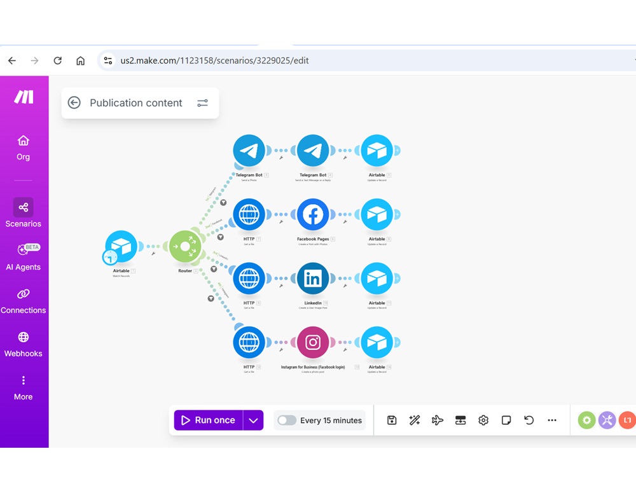
Task: Open the sliders options next to Publication content
Action: (202, 103)
